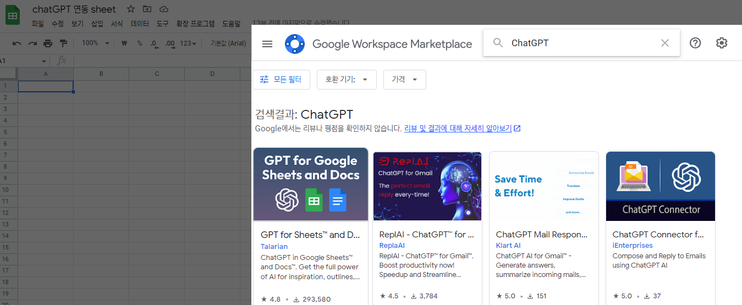Click the Talarian developer name
The height and width of the screenshot is (305, 742).
[274, 246]
